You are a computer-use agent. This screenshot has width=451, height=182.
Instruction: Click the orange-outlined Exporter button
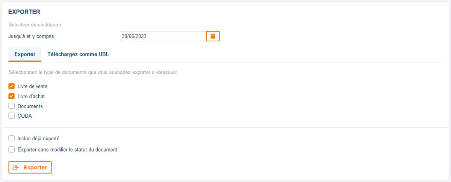tap(30, 167)
